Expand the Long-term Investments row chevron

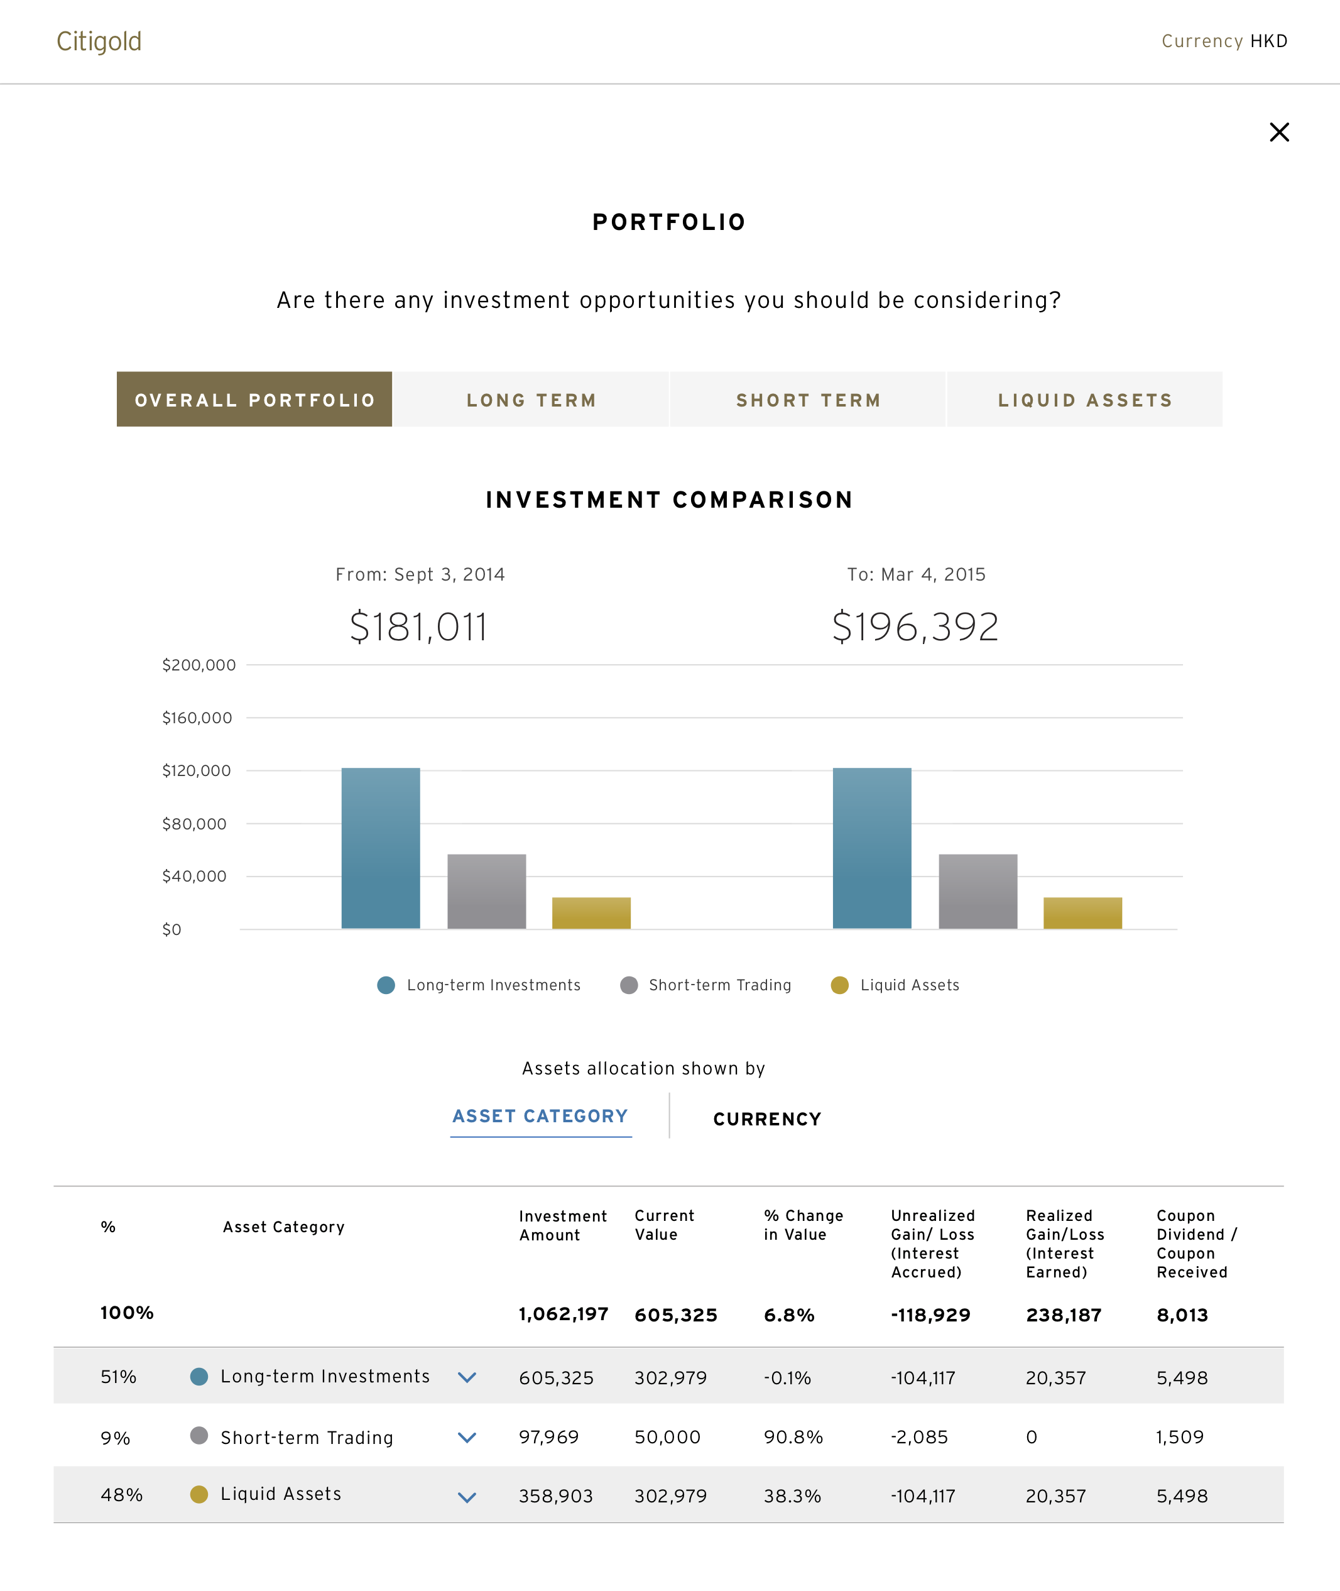pyautogui.click(x=467, y=1377)
